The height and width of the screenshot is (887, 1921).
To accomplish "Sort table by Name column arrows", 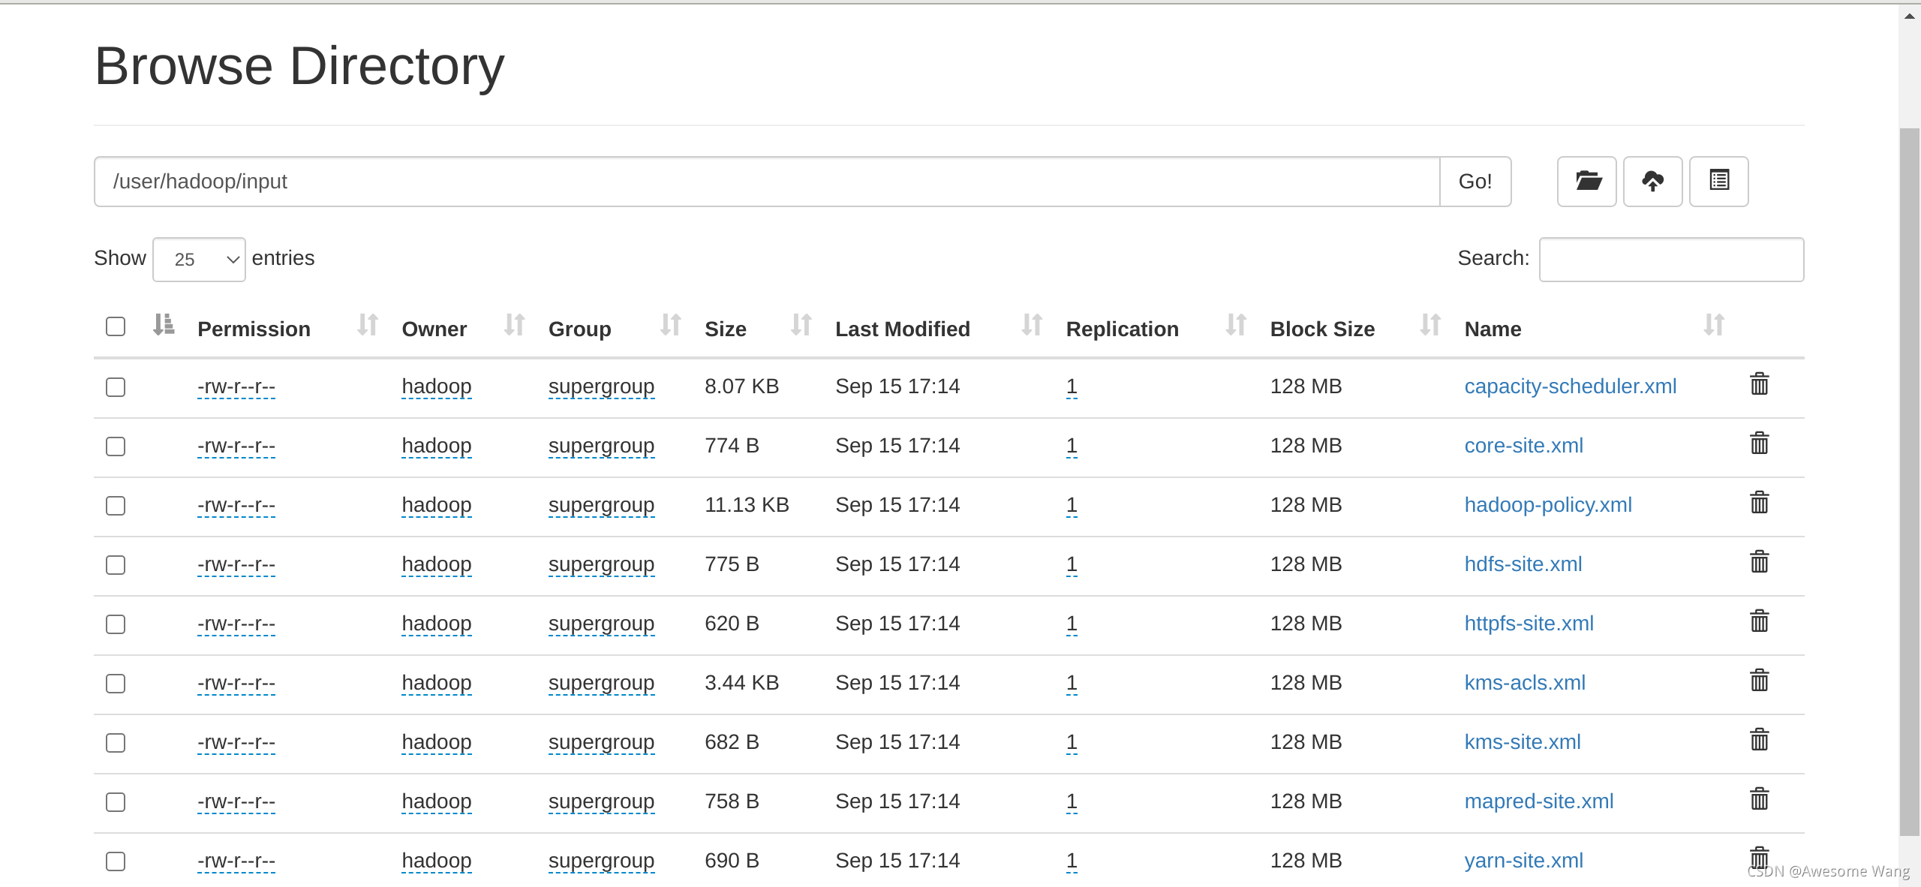I will click(1714, 325).
